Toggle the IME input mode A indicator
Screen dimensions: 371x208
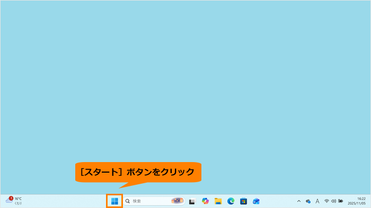317,201
